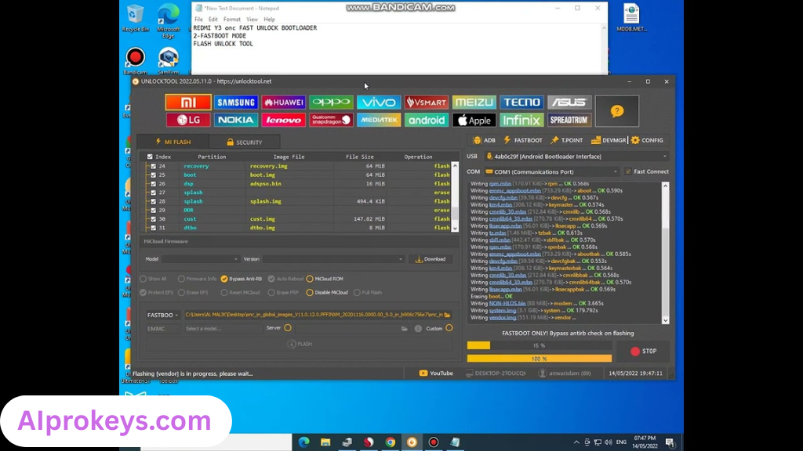Select the ASUS brand icon
The width and height of the screenshot is (803, 451).
click(569, 103)
